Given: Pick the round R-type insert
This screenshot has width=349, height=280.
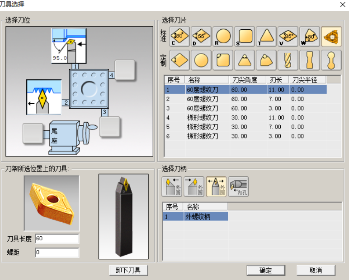Looking at the screenshot, I should pos(223,36).
